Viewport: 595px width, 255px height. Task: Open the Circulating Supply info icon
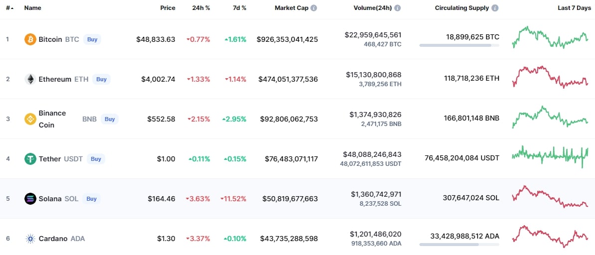click(495, 8)
